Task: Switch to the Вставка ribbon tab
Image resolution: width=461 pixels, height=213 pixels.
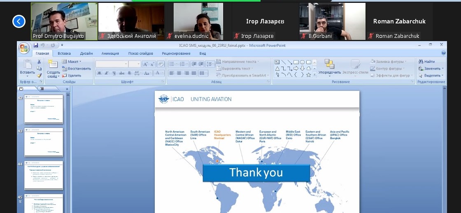Action: pyautogui.click(x=64, y=53)
